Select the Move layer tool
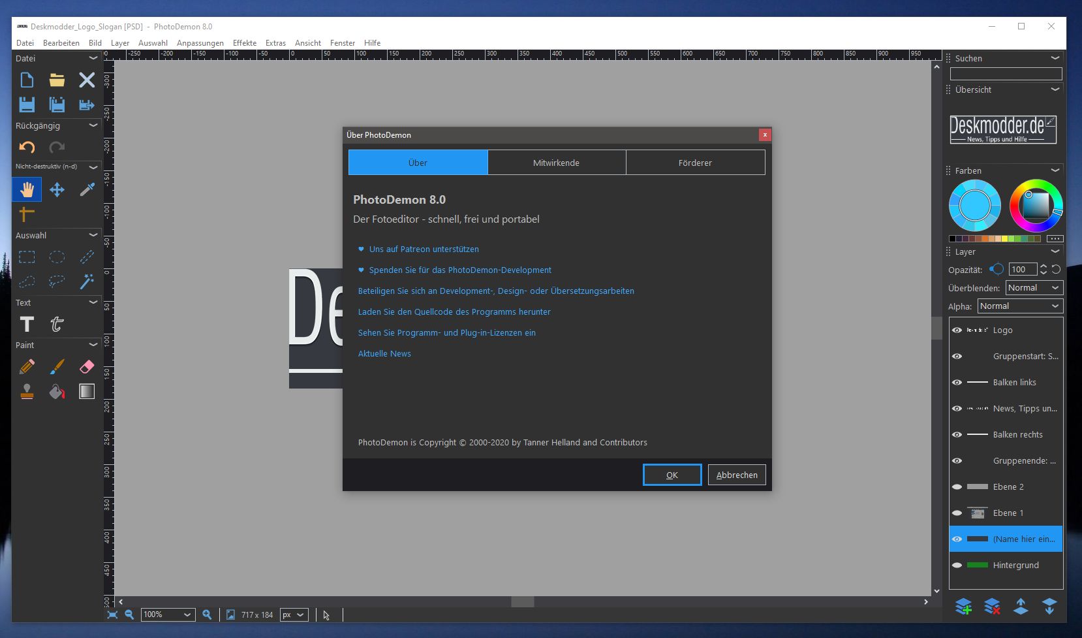 click(x=57, y=189)
